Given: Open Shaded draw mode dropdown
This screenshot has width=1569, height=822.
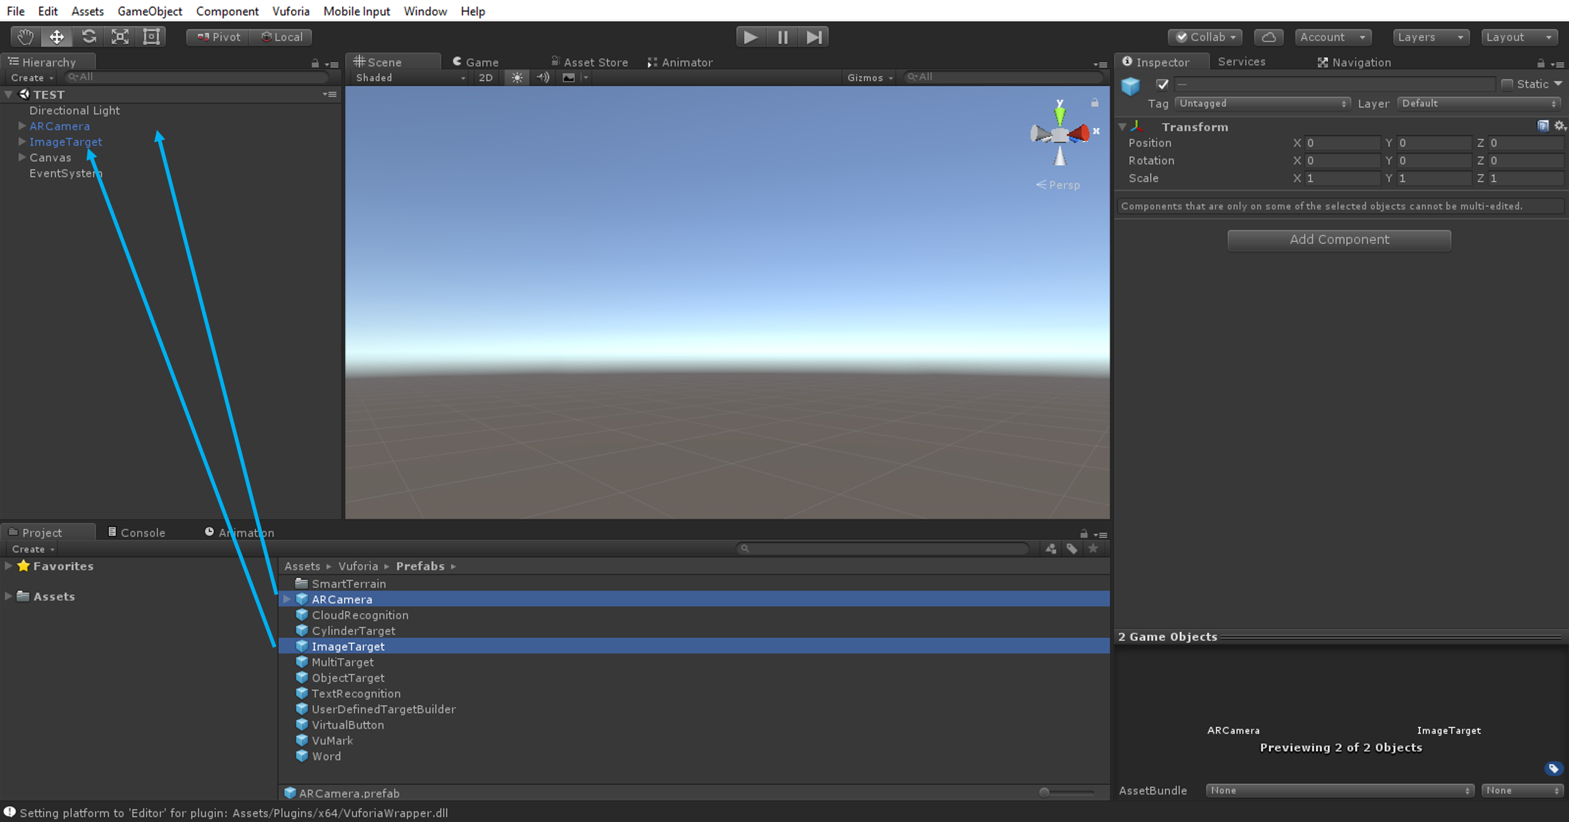Looking at the screenshot, I should pos(410,78).
